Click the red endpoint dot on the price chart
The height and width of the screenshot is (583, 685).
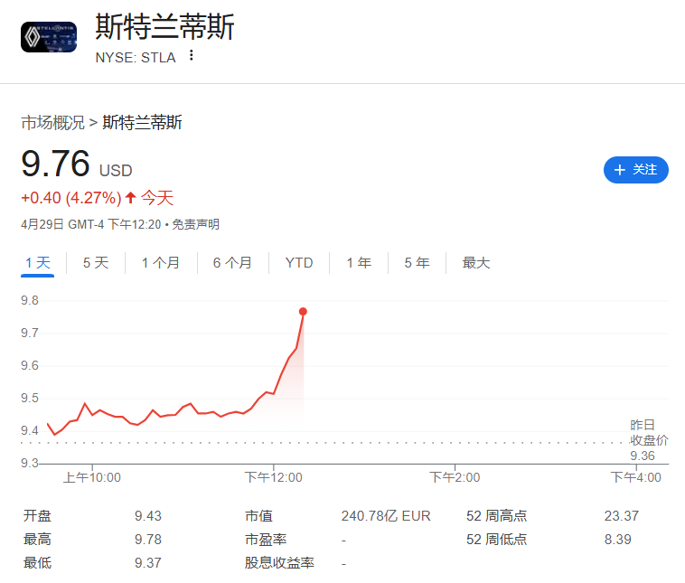[x=303, y=312]
